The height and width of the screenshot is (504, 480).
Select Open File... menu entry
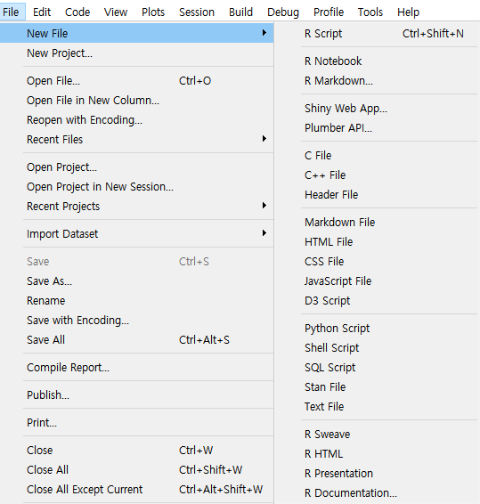(136, 81)
